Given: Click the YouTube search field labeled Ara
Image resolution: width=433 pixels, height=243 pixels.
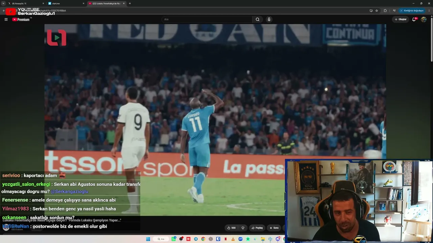Looking at the screenshot, I should coord(207,19).
